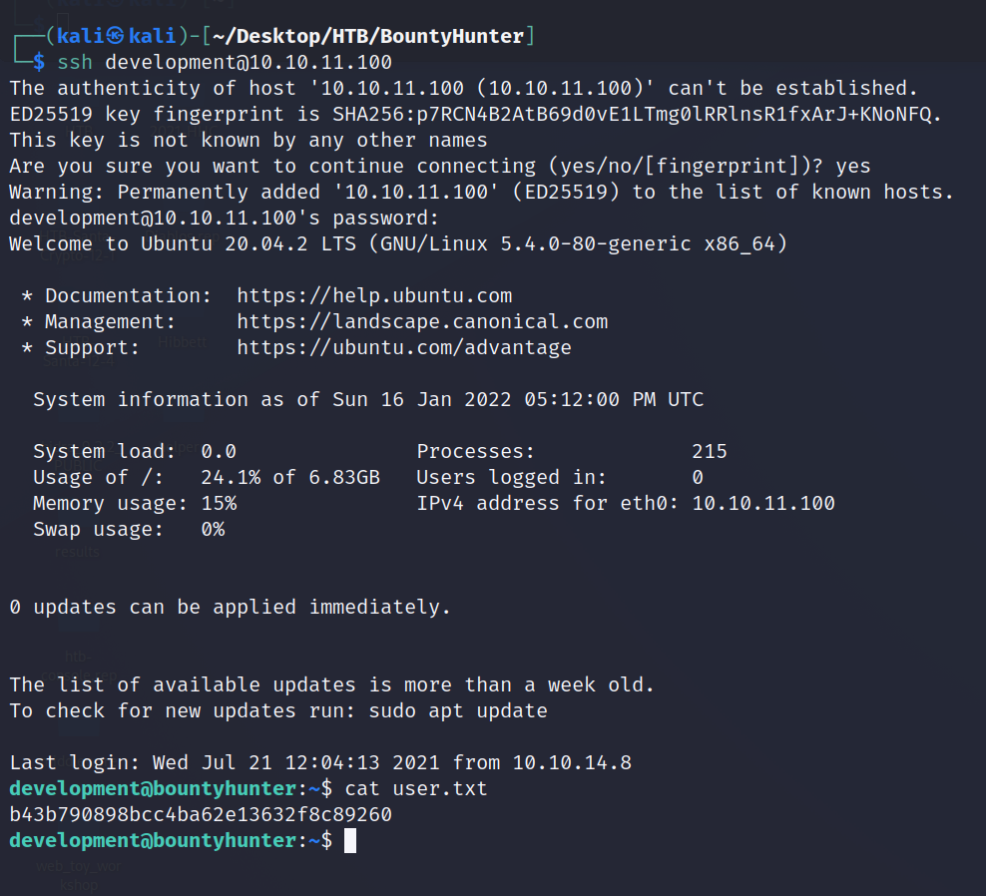Open the landscape.canonical.com management link
Viewport: 986px width, 896px height.
tap(422, 321)
